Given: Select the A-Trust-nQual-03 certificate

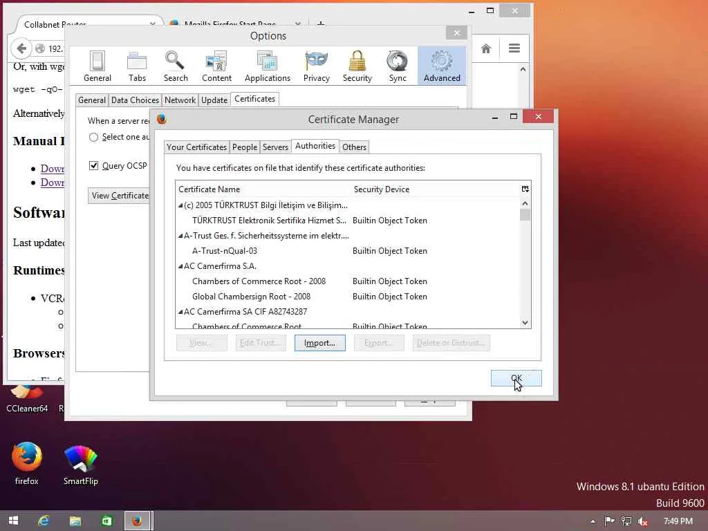Looking at the screenshot, I should (x=348, y=250).
